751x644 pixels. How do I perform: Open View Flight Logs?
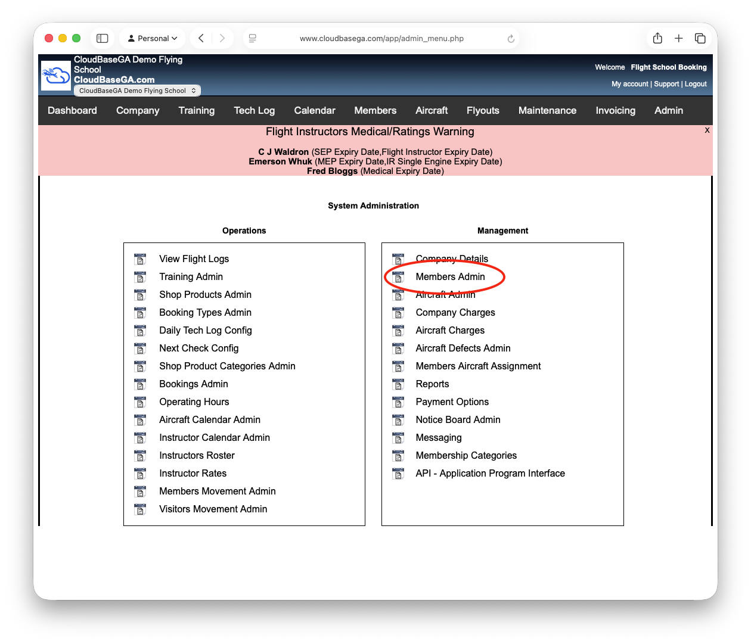[194, 259]
